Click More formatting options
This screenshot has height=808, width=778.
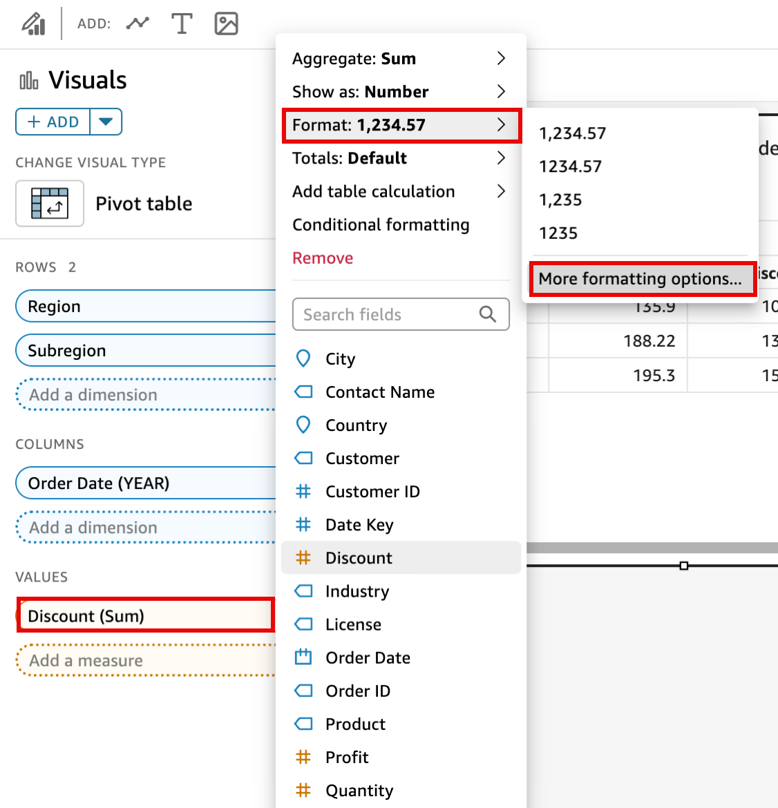click(x=641, y=279)
